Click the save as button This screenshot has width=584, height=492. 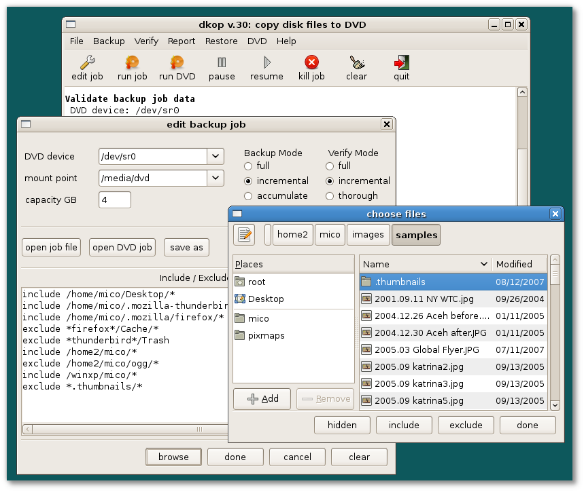pos(186,247)
